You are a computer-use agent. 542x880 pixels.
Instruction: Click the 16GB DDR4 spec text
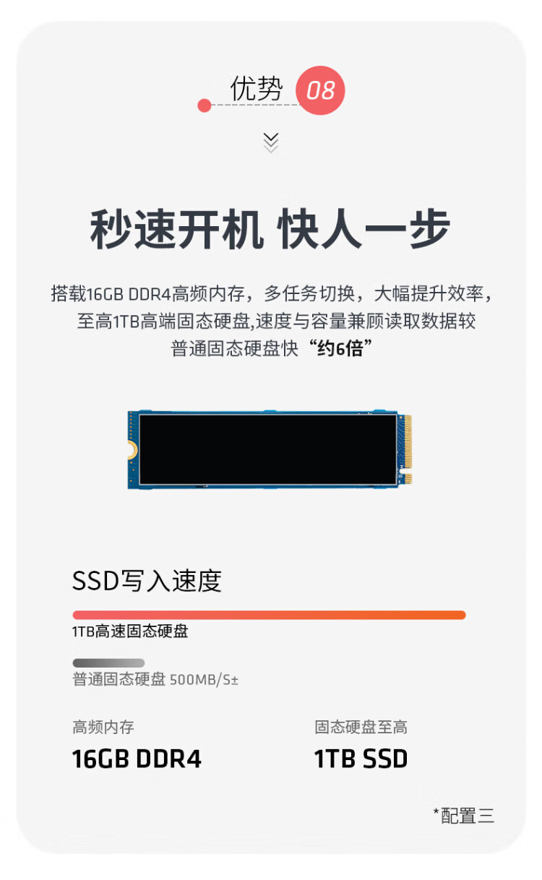pos(137,759)
